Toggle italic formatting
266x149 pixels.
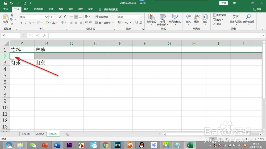pos(26,23)
